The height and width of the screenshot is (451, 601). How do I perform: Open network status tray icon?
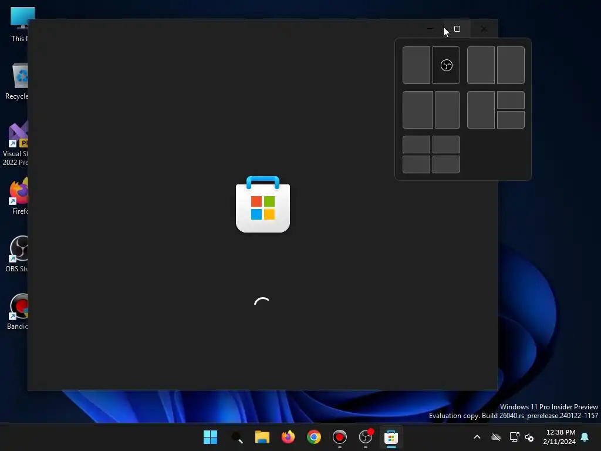tap(514, 437)
